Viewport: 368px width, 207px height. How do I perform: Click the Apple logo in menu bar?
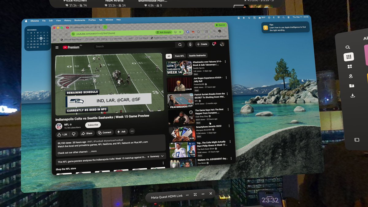click(26, 21)
